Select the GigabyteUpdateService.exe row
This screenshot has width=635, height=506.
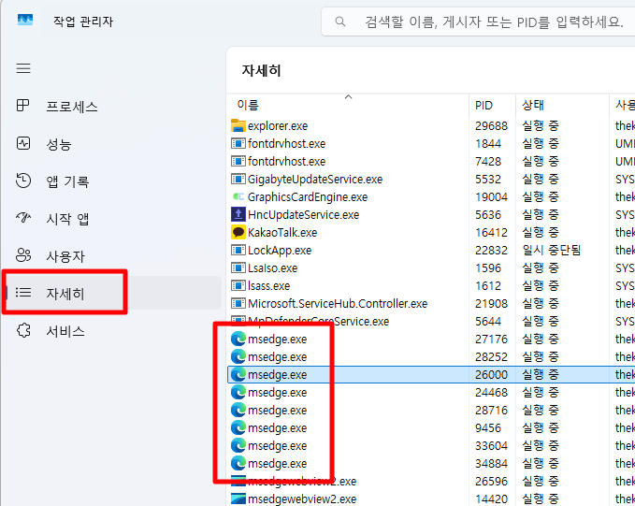tap(431, 179)
